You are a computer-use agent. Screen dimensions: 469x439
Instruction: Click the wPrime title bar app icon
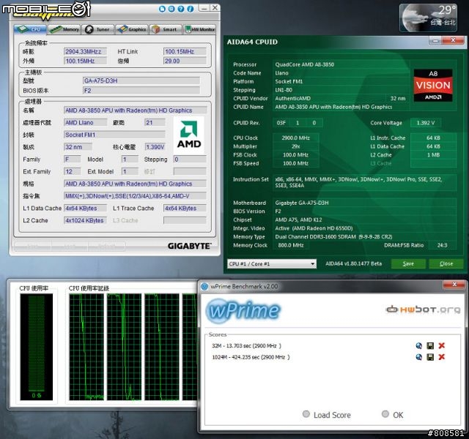[x=204, y=286]
